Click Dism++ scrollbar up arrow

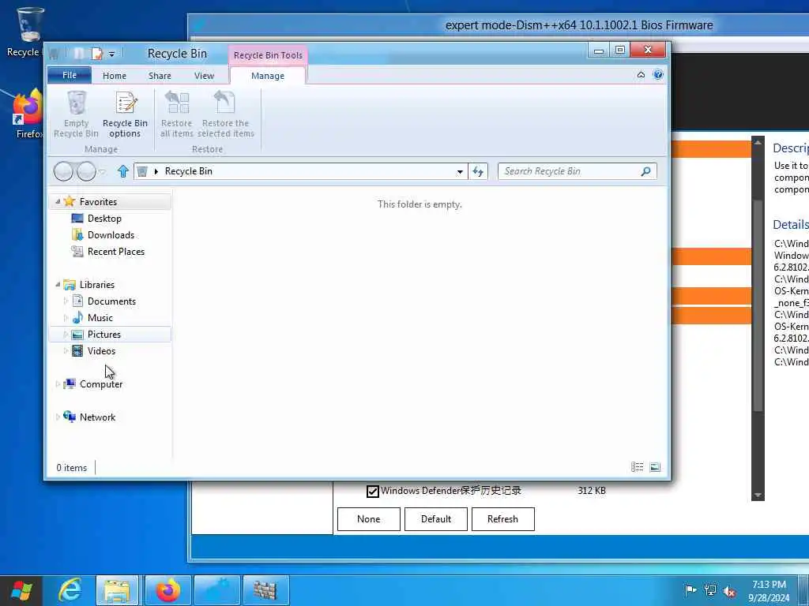758,142
